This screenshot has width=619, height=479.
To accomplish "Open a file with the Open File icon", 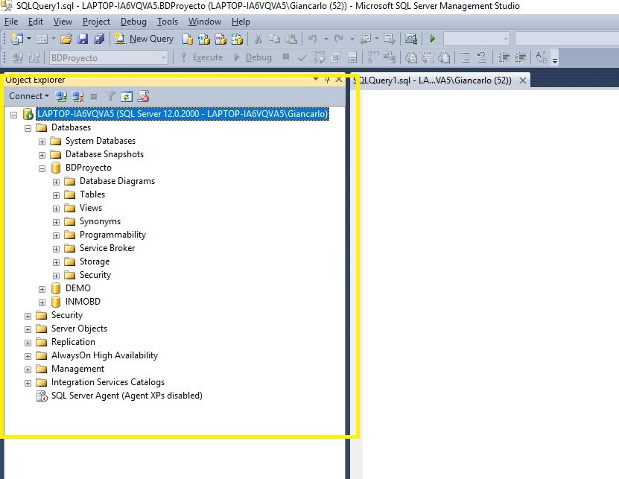I will (66, 39).
